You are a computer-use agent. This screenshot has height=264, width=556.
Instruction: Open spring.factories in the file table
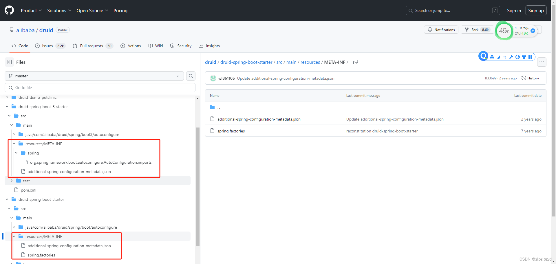click(x=231, y=131)
